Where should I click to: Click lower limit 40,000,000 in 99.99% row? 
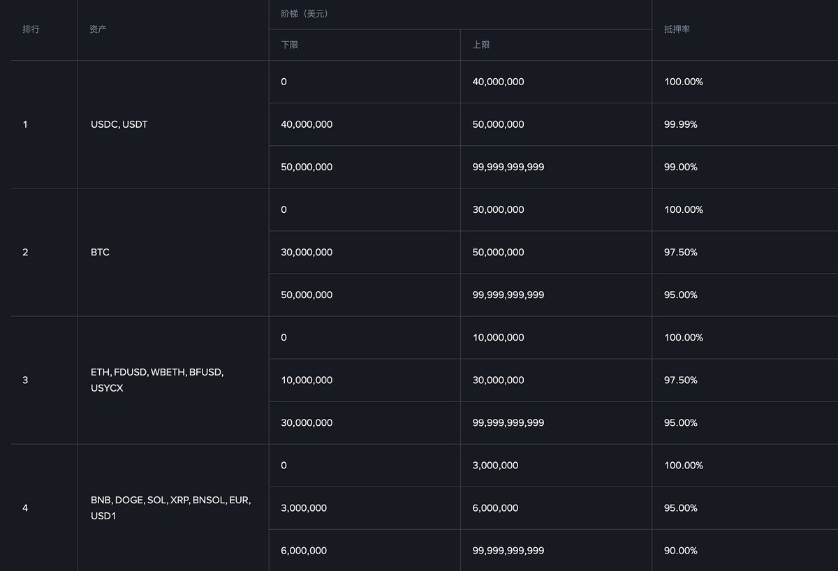click(307, 124)
